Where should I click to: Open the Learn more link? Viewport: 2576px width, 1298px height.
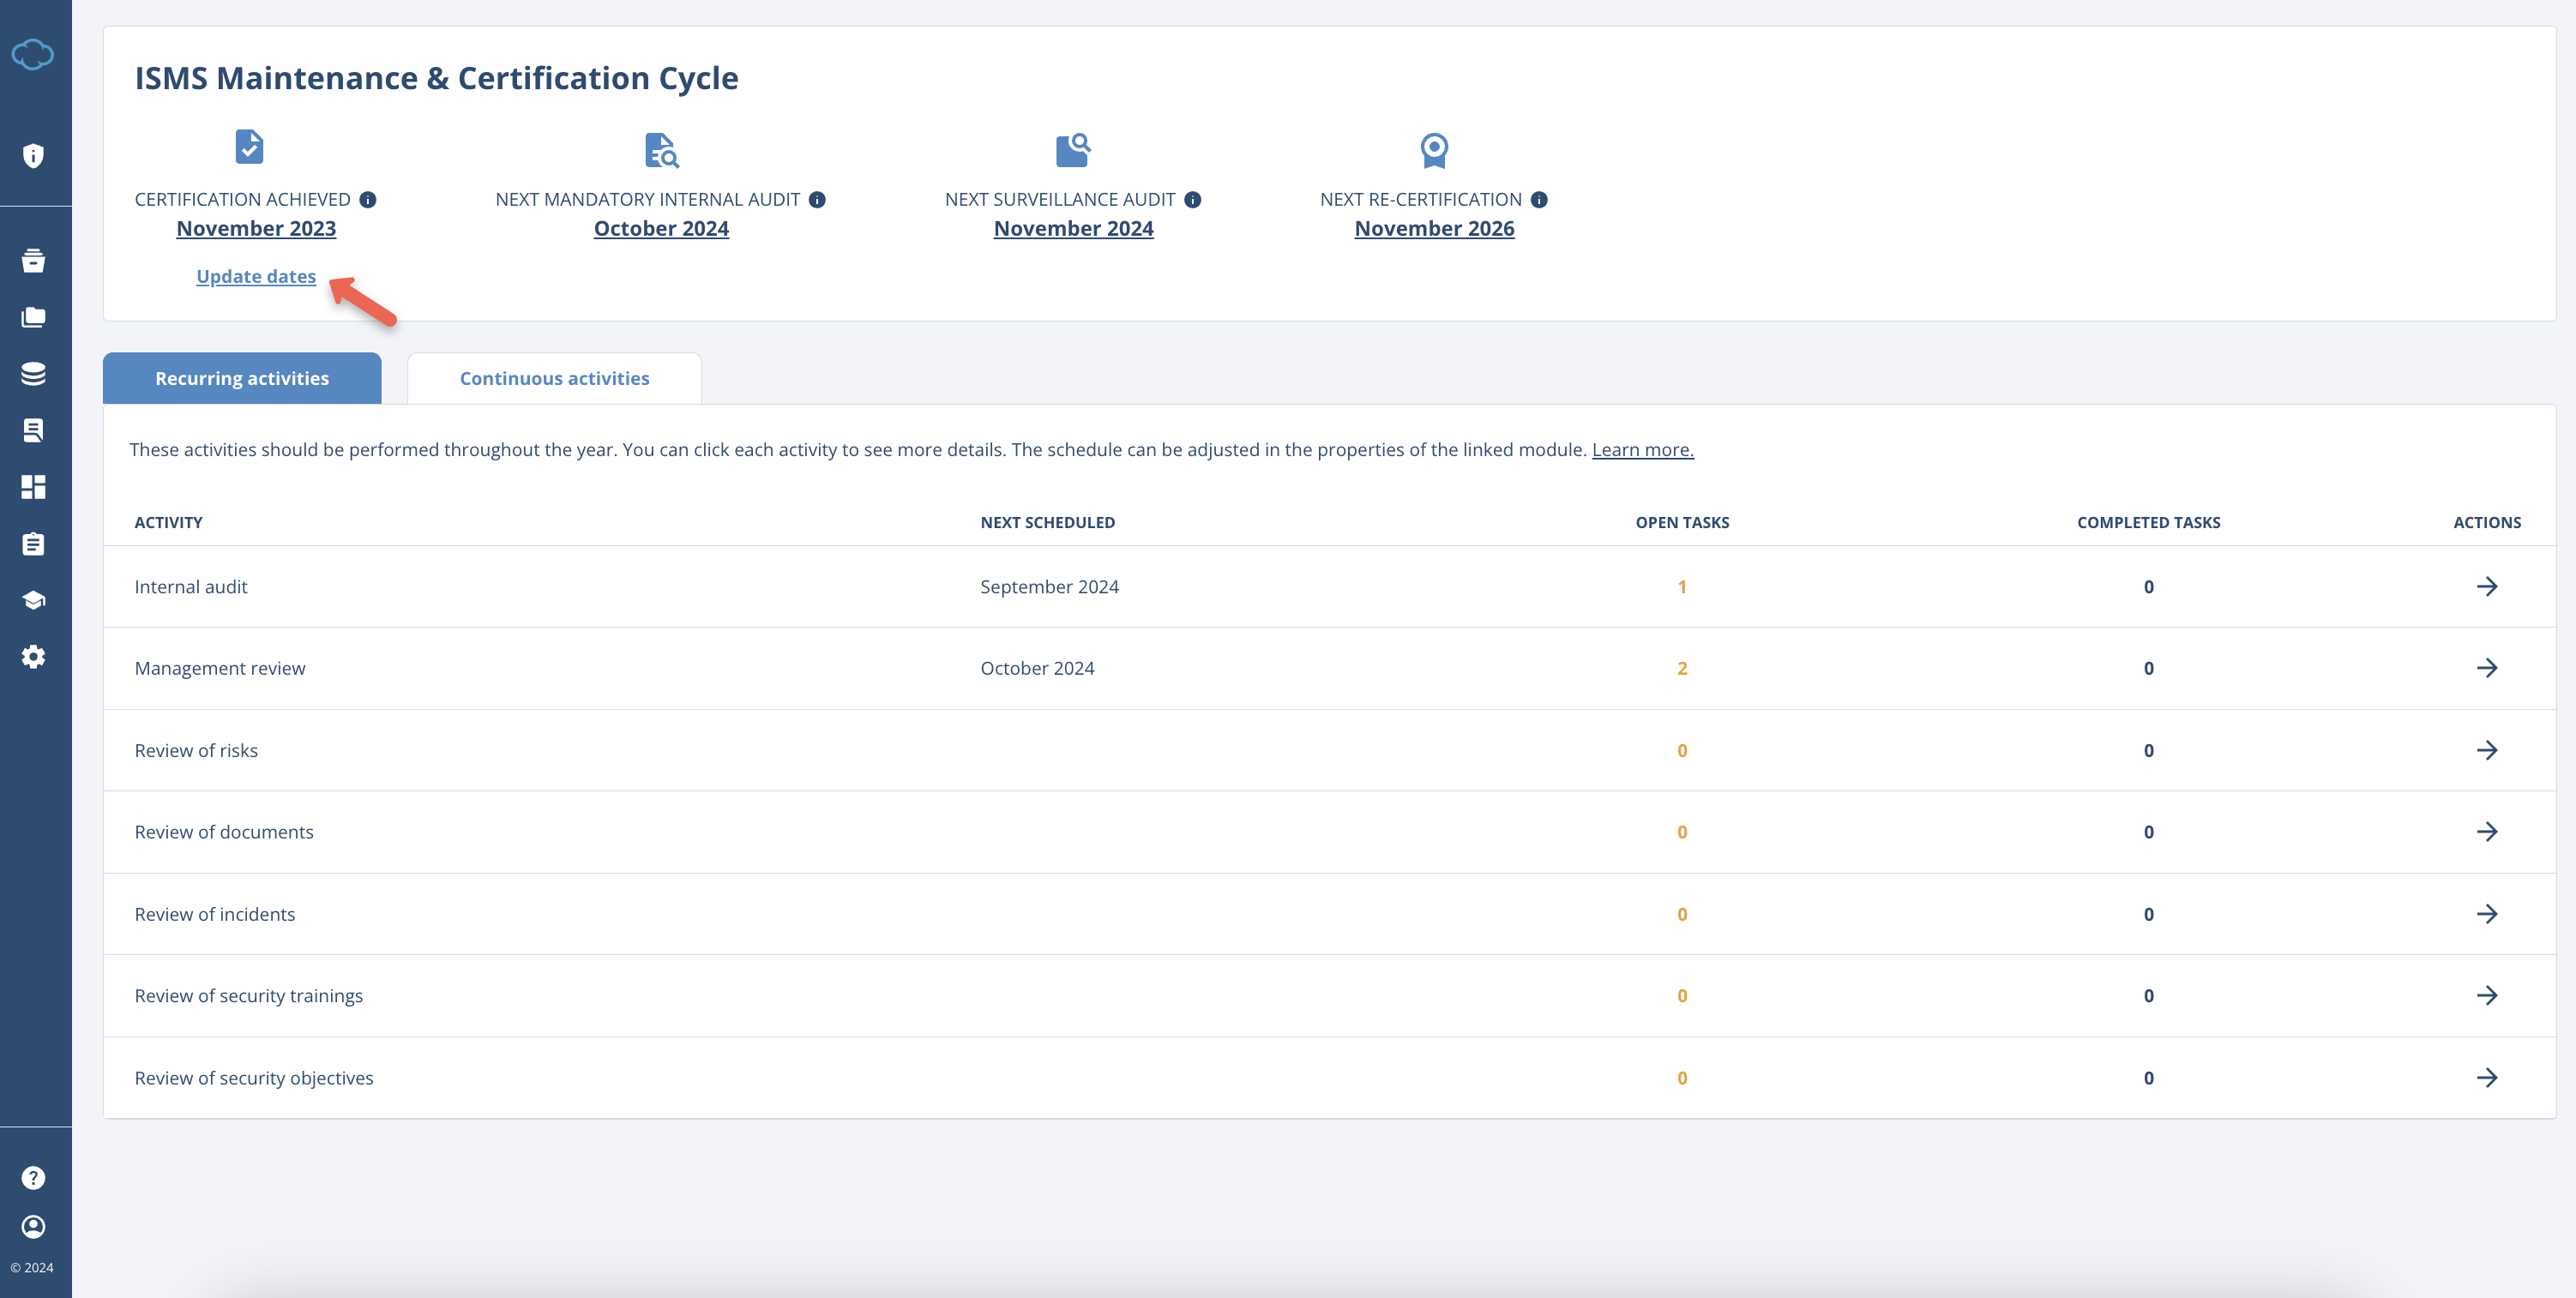click(1642, 449)
